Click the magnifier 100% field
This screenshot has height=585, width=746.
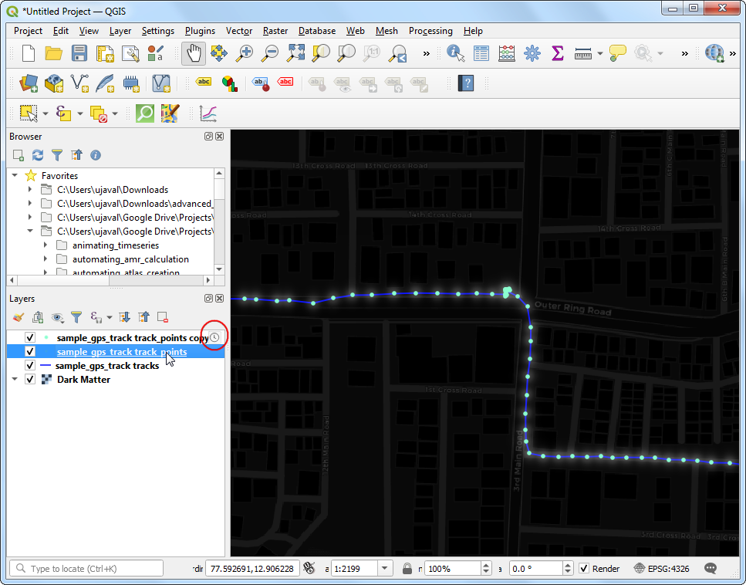tap(453, 568)
